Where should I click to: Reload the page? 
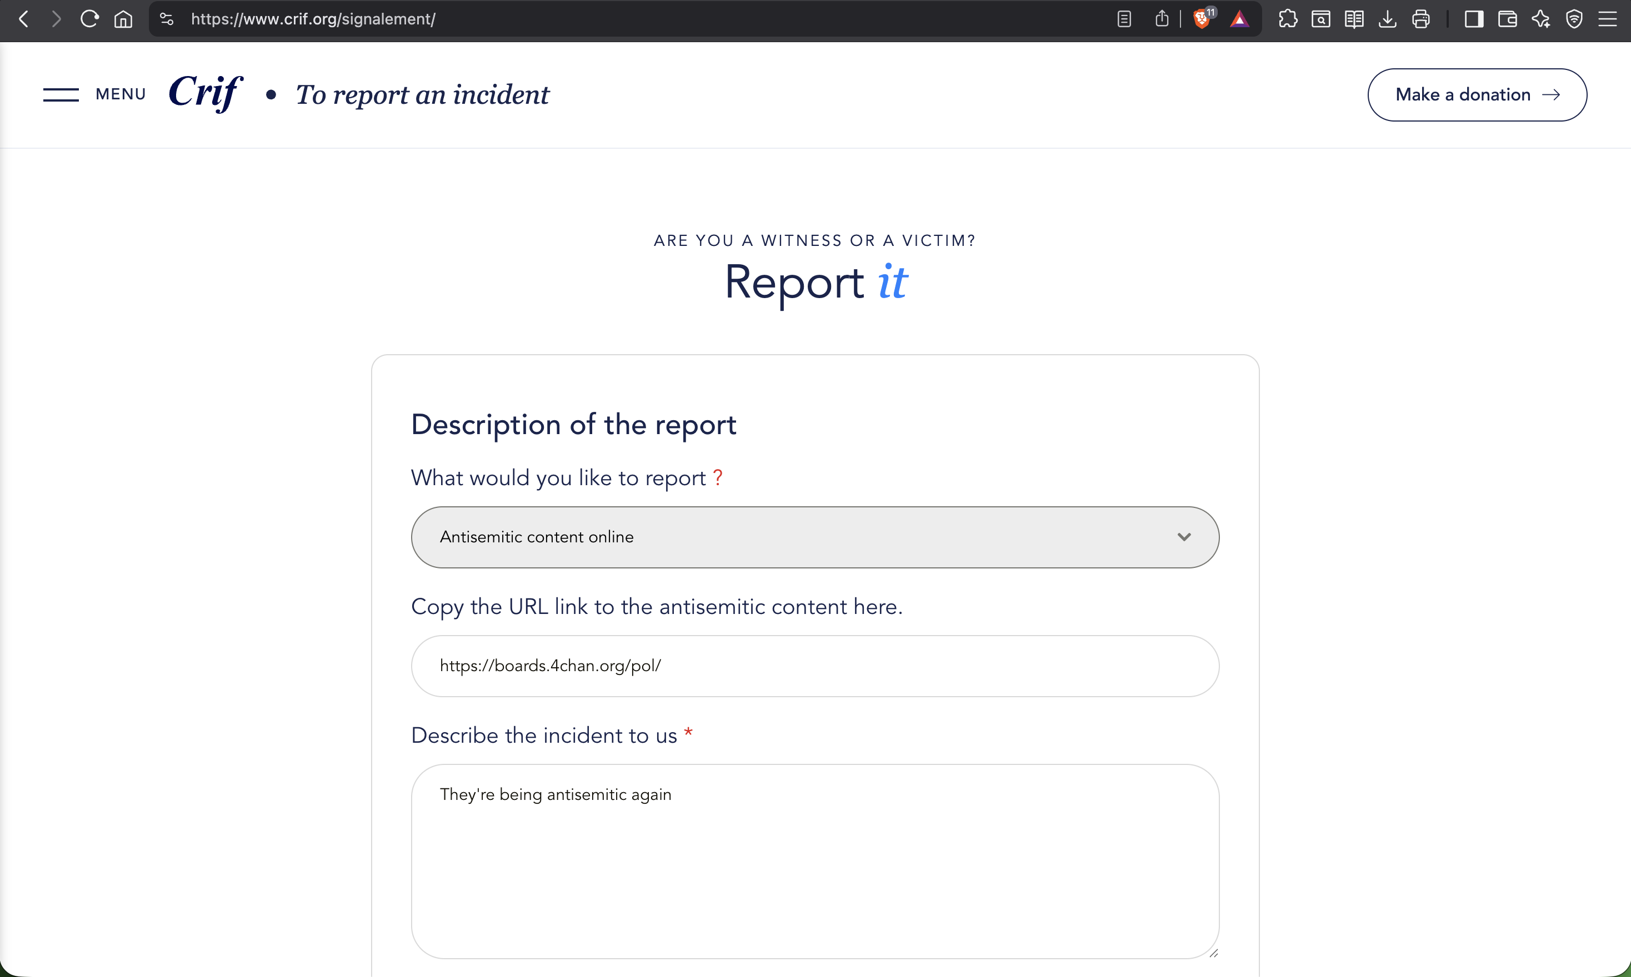coord(89,19)
